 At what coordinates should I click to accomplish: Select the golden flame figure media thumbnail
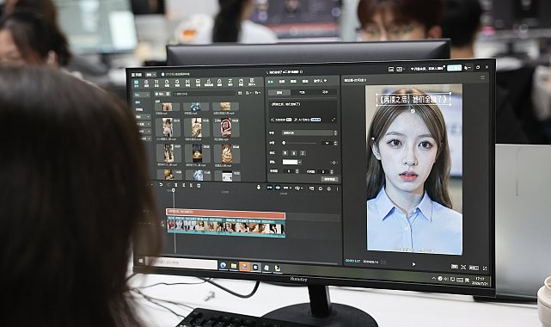pos(226,153)
